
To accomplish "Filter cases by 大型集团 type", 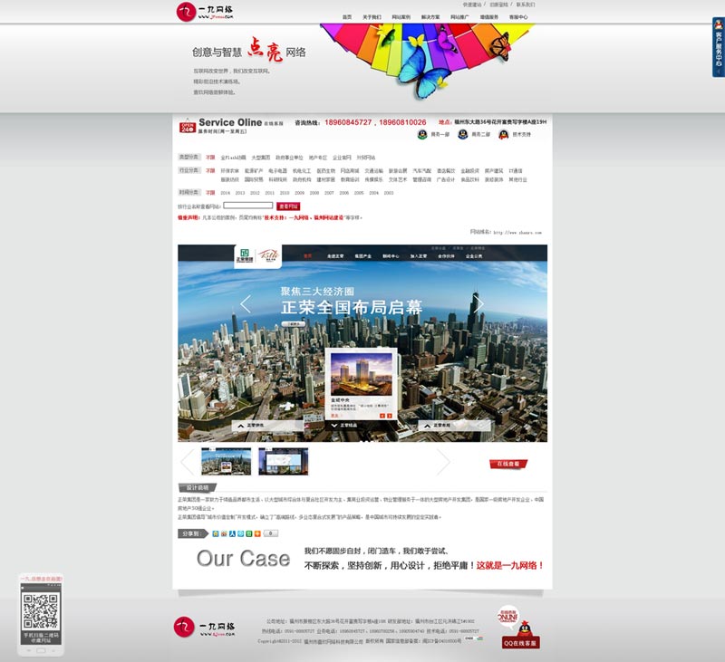I will pyautogui.click(x=261, y=158).
